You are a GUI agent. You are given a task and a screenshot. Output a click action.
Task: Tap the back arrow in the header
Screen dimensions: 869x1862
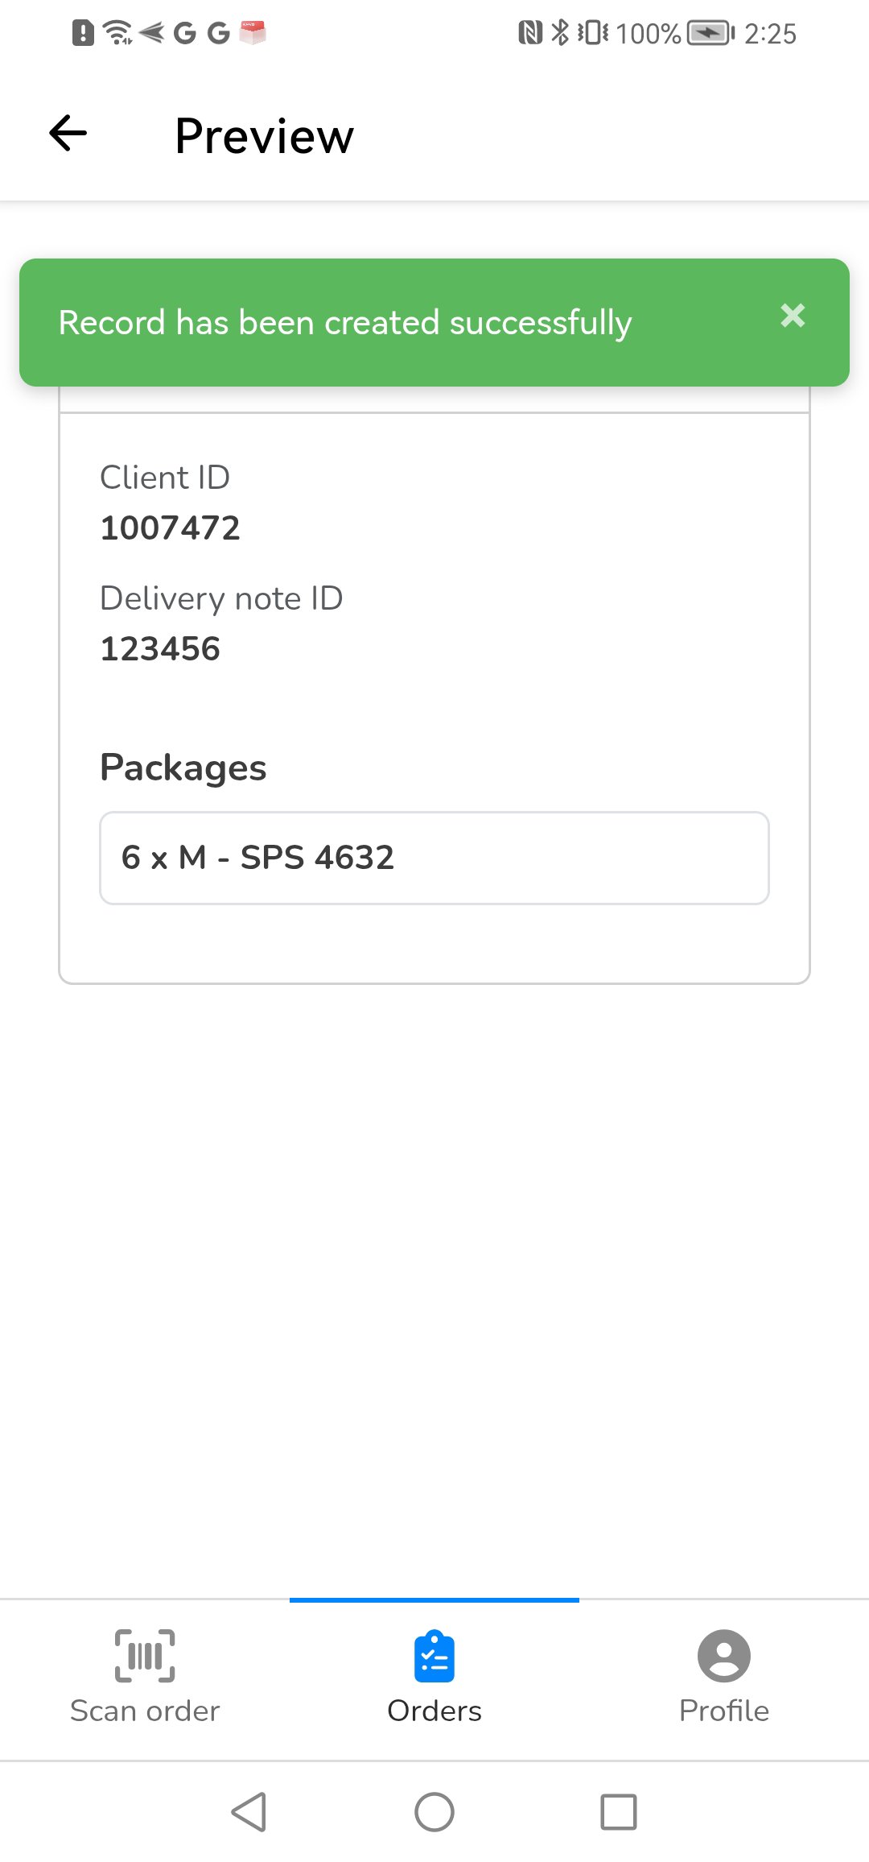(68, 133)
